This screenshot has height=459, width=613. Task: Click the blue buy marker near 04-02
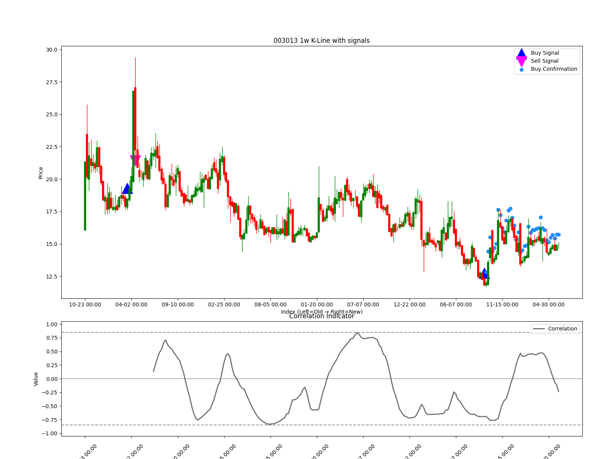pos(127,189)
